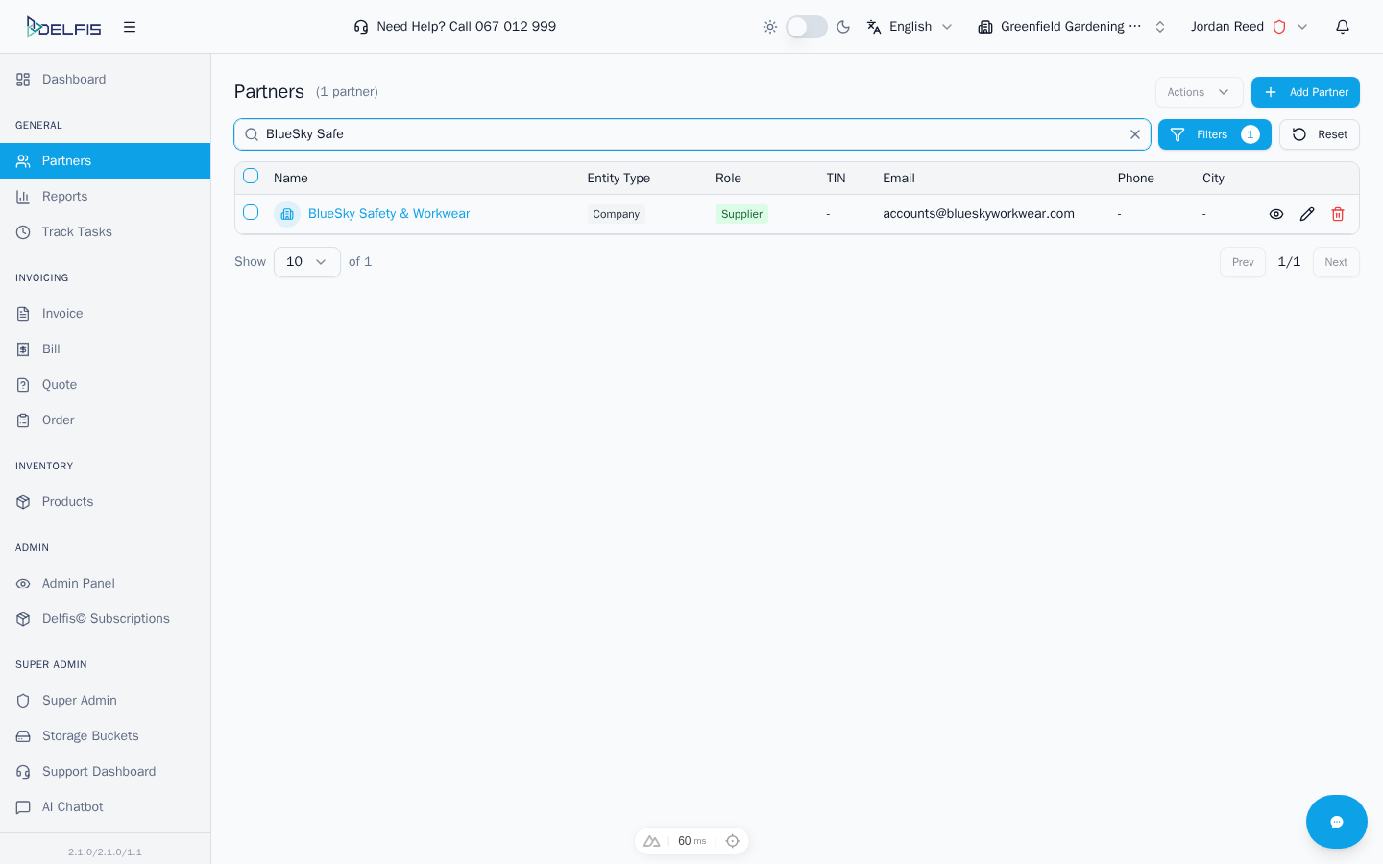Click the pencil edit icon for BlueSky
The height and width of the screenshot is (864, 1383).
point(1306,214)
